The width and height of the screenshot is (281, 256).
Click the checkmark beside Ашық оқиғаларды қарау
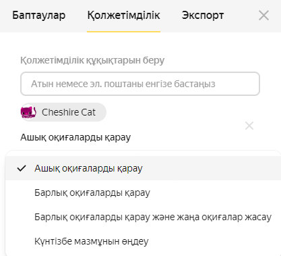click(22, 168)
